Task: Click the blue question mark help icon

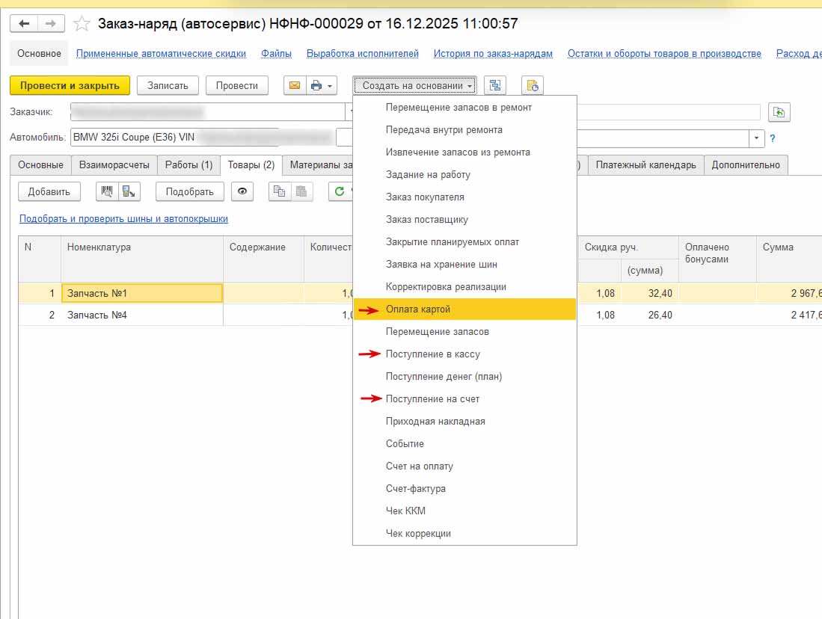Action: click(x=773, y=138)
